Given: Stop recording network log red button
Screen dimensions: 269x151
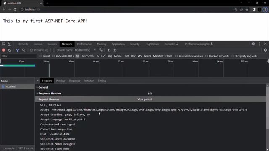Looking at the screenshot, I should (3, 50).
